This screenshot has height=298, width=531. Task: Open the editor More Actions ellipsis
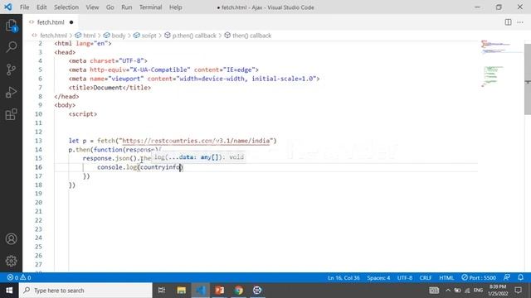520,22
